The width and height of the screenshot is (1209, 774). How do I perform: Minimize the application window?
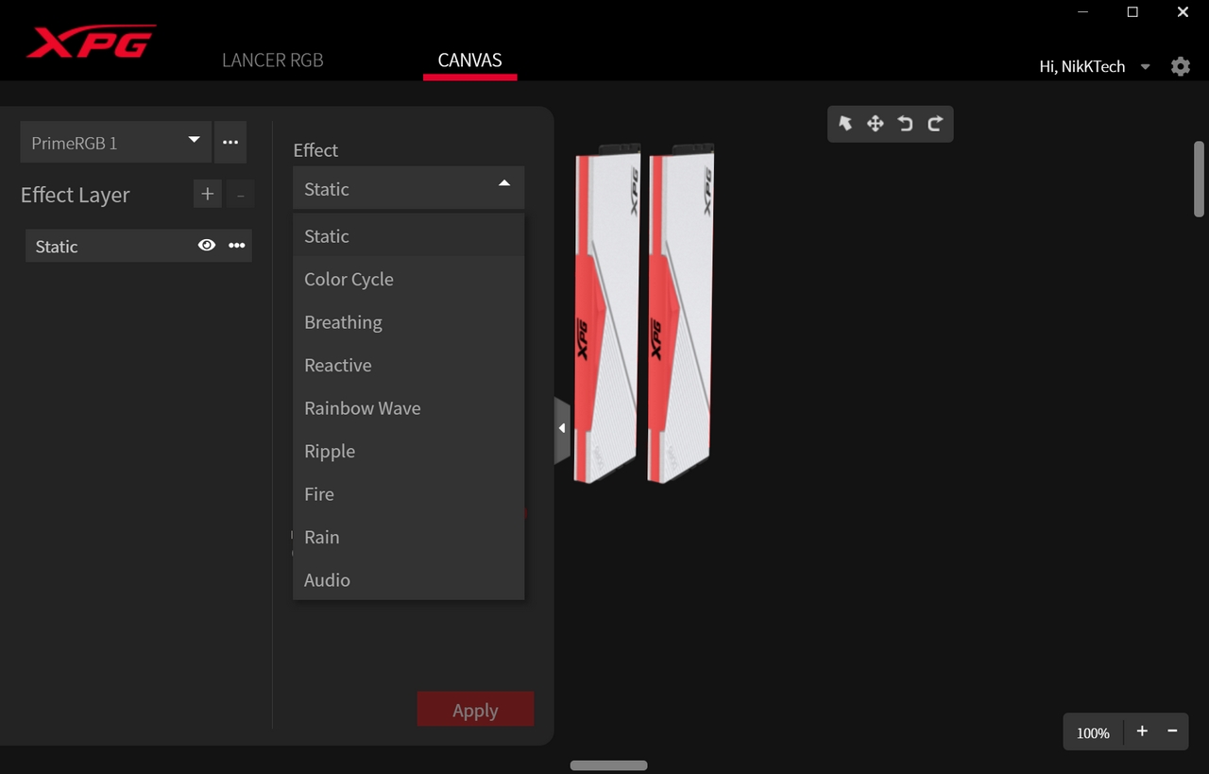pos(1083,12)
